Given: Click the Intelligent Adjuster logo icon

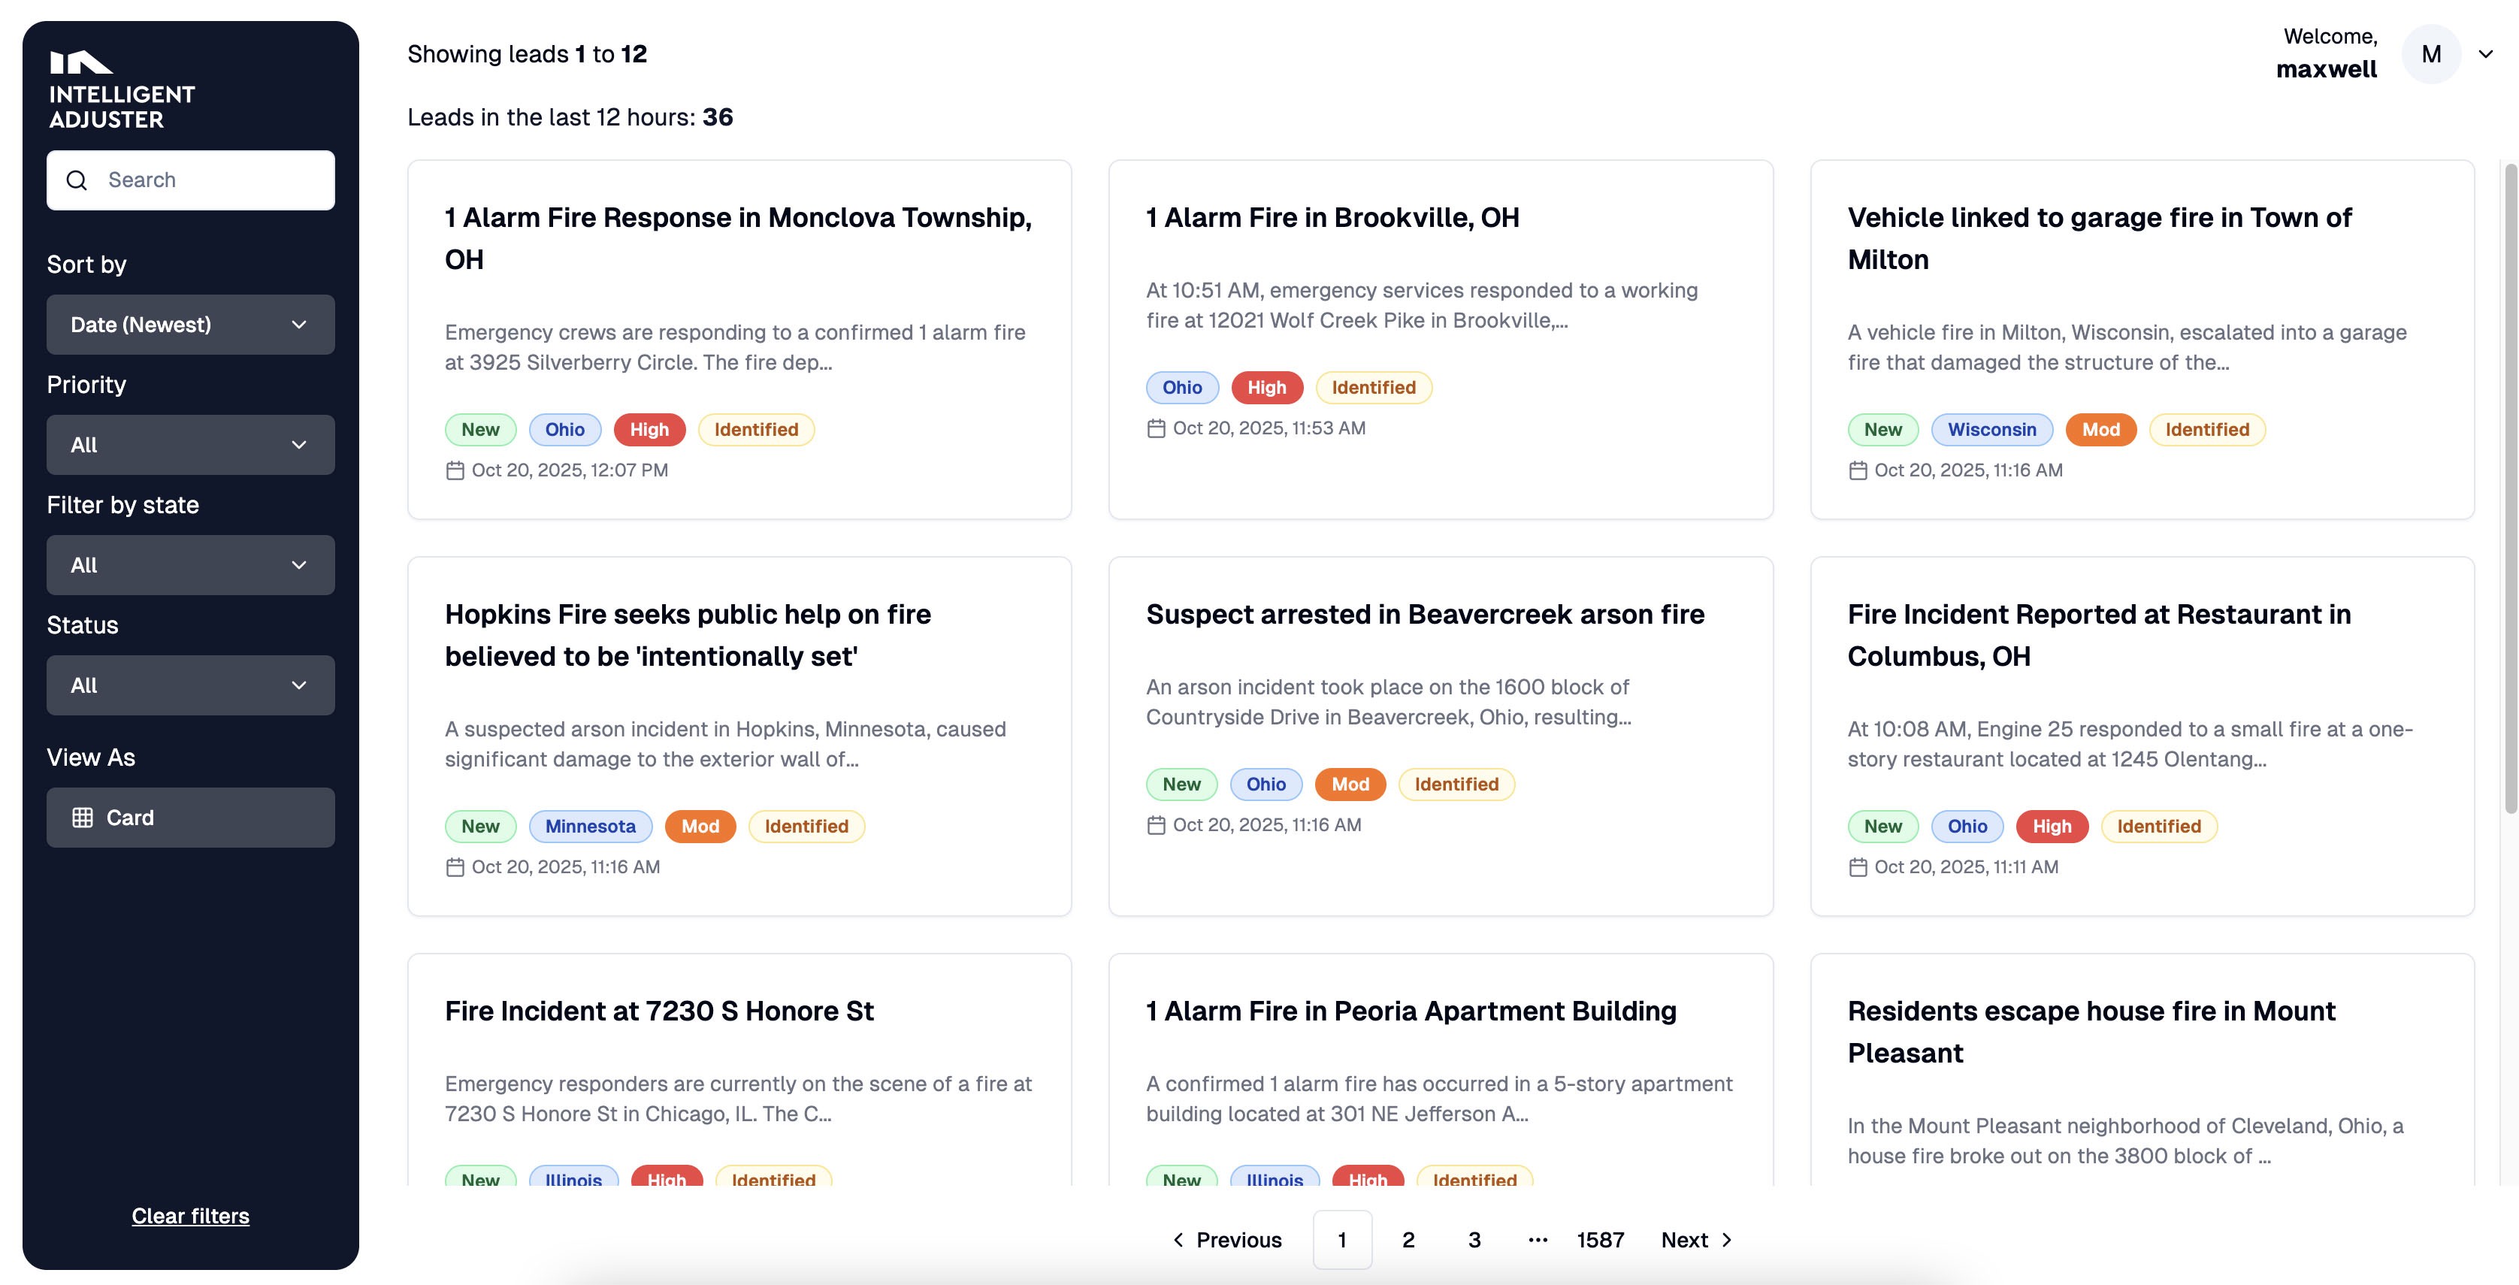Looking at the screenshot, I should pyautogui.click(x=81, y=62).
